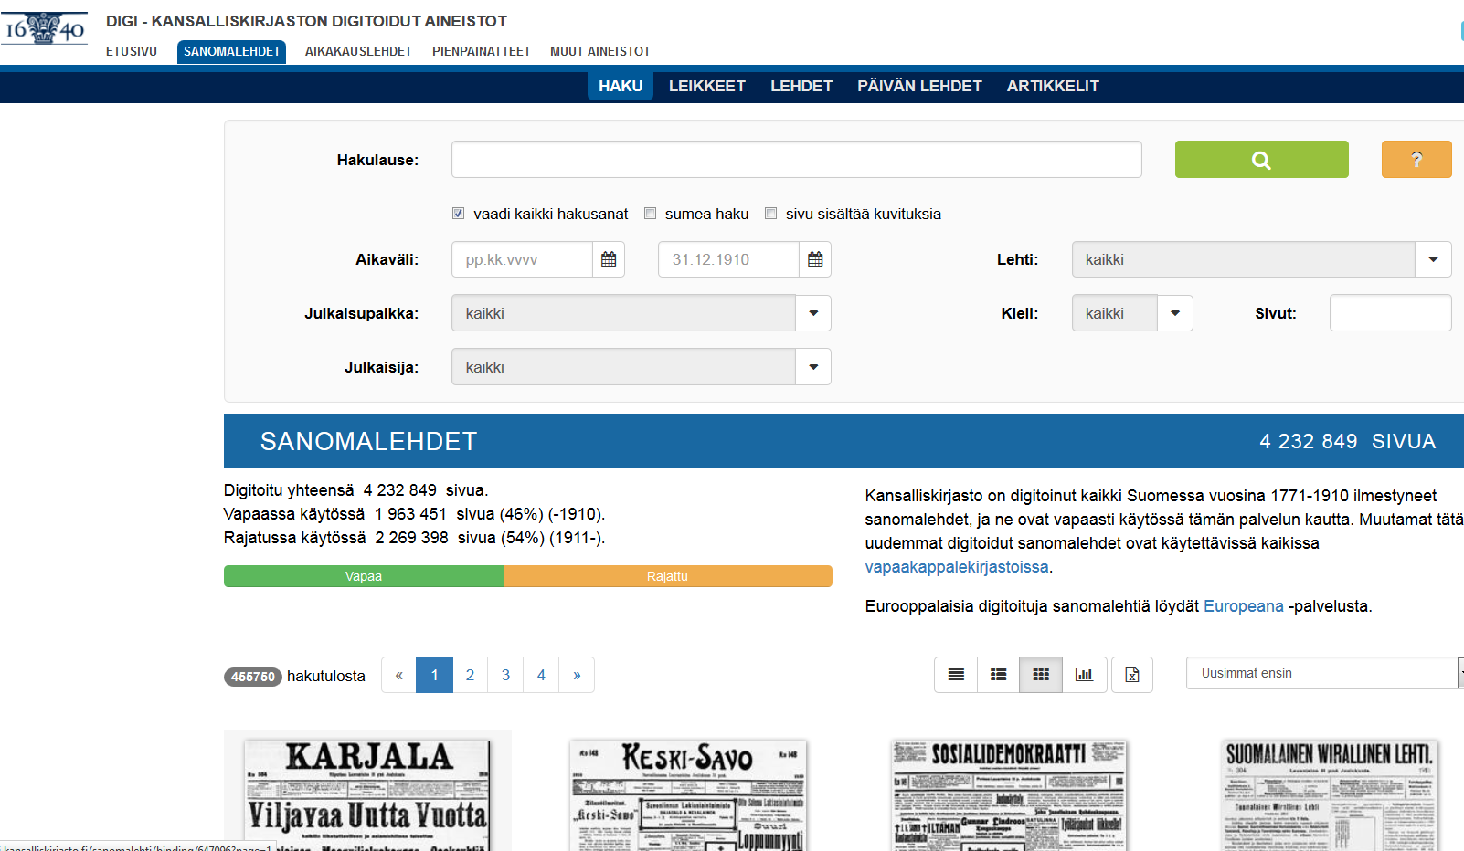Open PÄIVÄN LEHDET in navigation bar
The image size is (1464, 851).
point(919,86)
